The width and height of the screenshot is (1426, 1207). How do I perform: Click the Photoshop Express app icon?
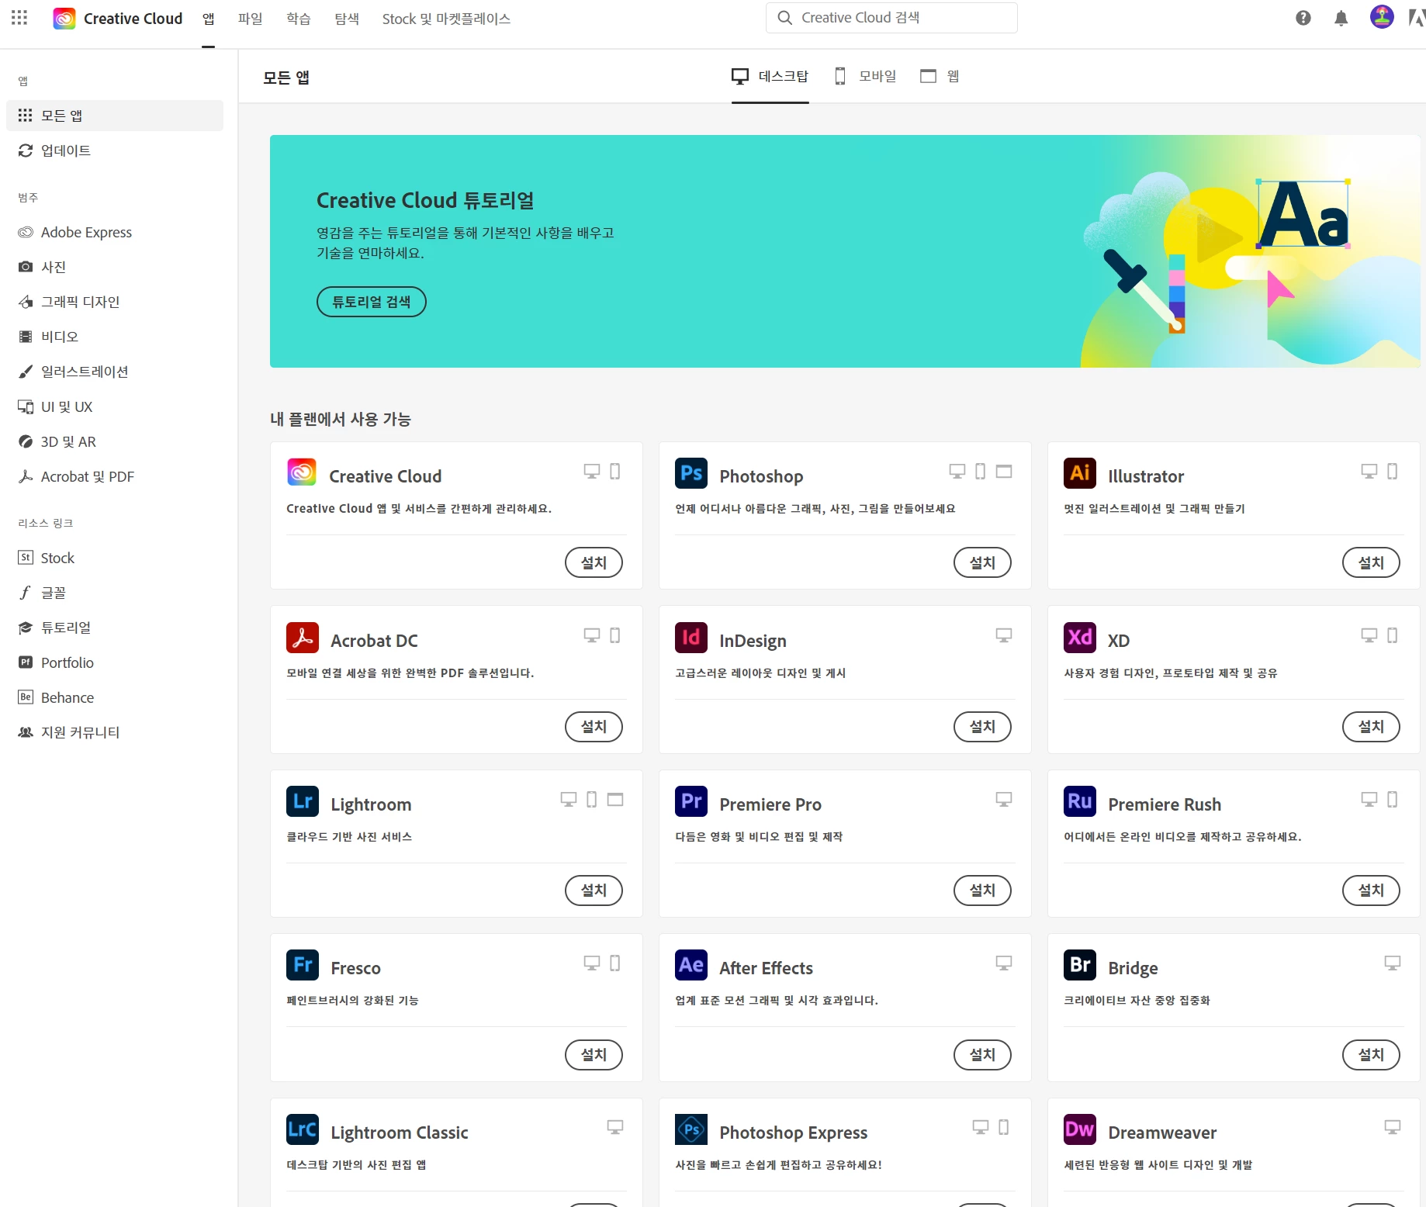(691, 1129)
